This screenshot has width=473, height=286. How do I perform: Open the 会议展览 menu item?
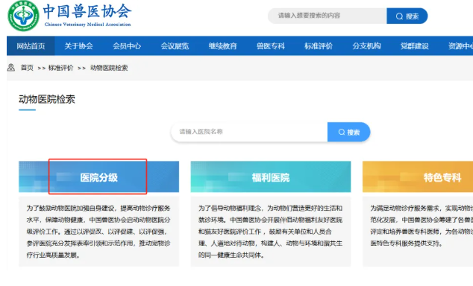(175, 46)
